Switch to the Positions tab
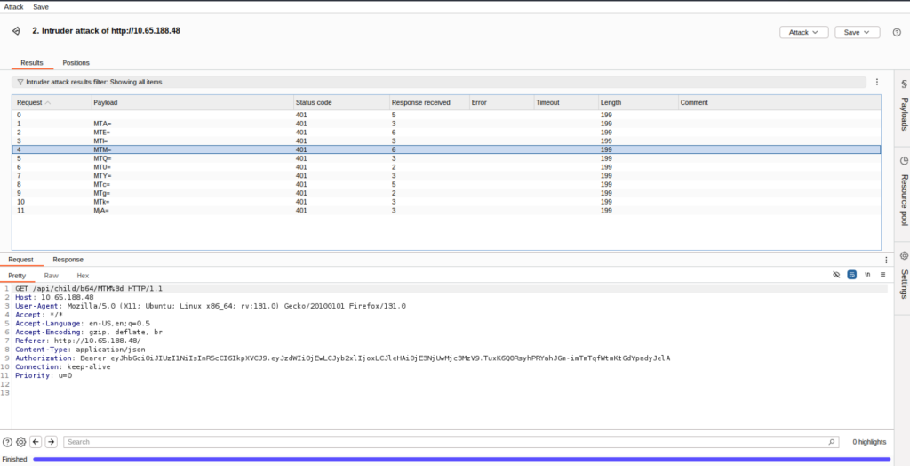 (76, 63)
